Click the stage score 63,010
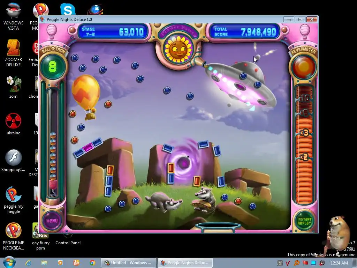This screenshot has height=268, width=357. click(x=131, y=32)
